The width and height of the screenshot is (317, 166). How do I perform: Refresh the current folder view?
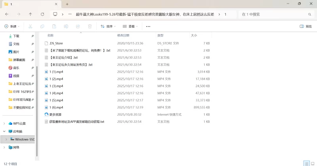tap(42, 14)
